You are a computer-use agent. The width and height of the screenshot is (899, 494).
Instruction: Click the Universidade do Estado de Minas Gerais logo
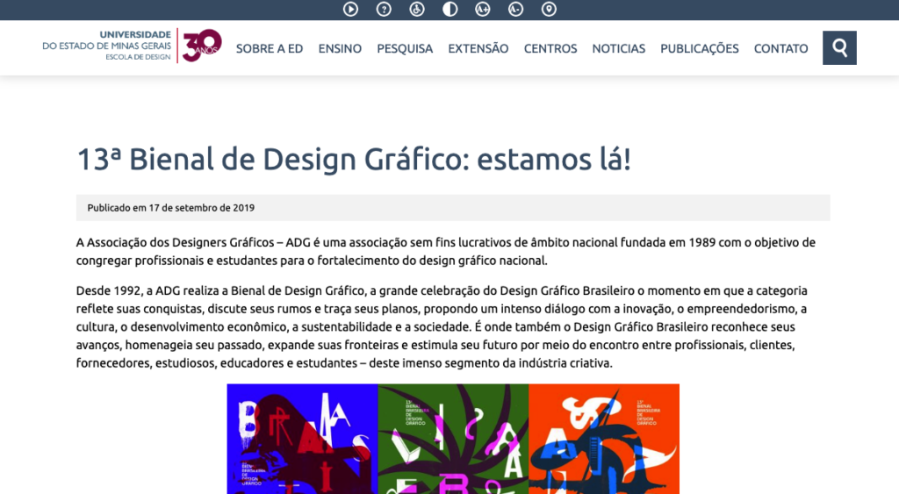click(x=106, y=46)
